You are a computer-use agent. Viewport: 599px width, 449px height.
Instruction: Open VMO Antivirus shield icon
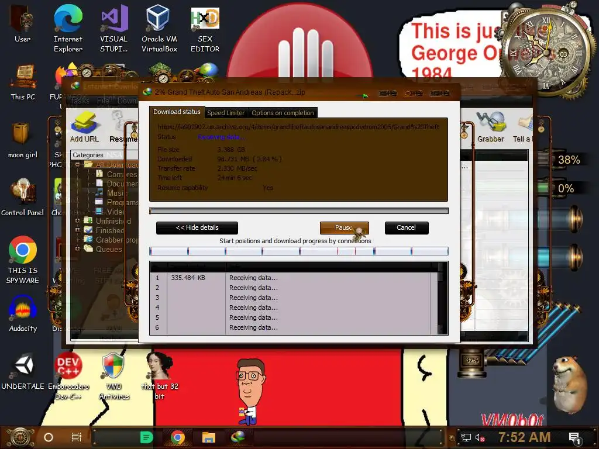pos(114,376)
